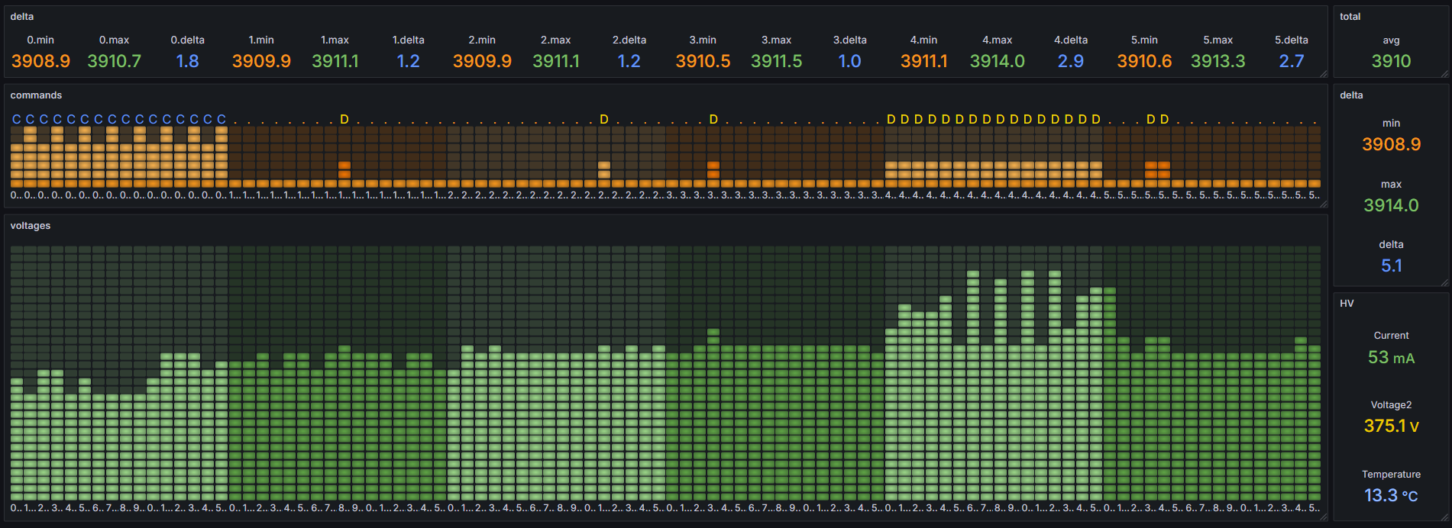The width and height of the screenshot is (1452, 528).
Task: Click the resize handle of the commands panel
Action: pos(1324,204)
